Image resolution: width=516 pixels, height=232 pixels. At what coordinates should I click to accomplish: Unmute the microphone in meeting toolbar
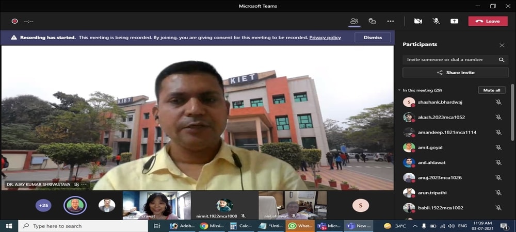(x=436, y=21)
